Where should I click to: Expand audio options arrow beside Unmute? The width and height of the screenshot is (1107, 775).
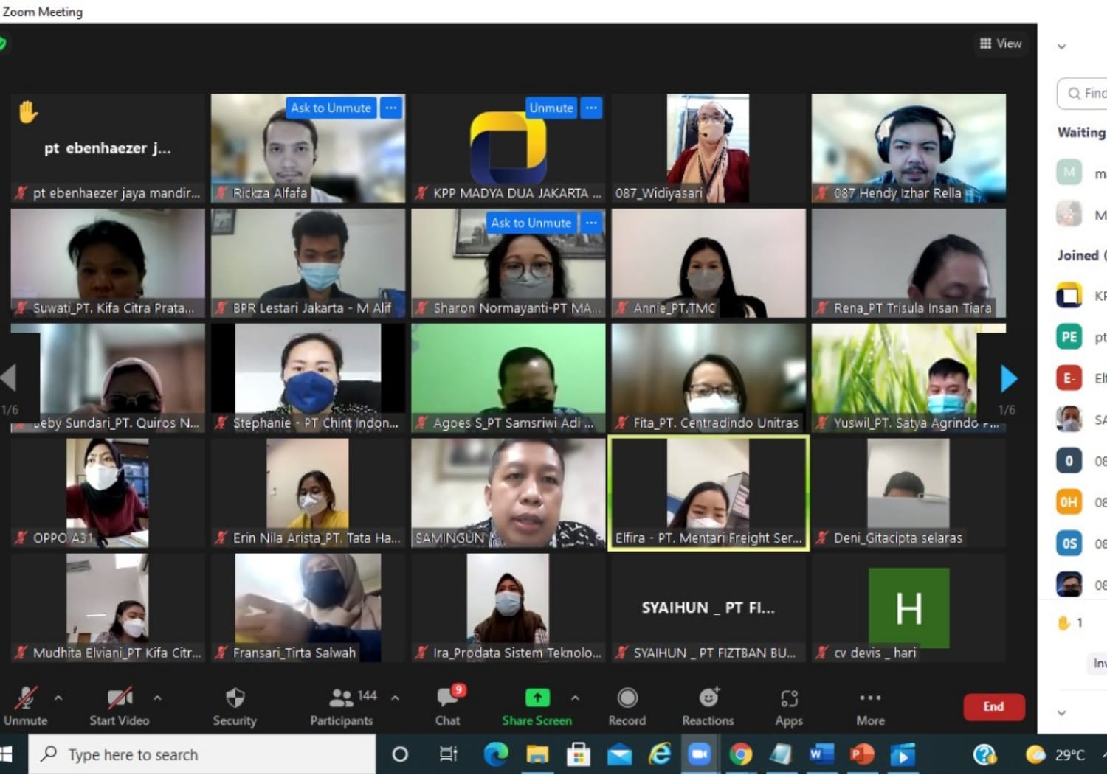click(58, 698)
